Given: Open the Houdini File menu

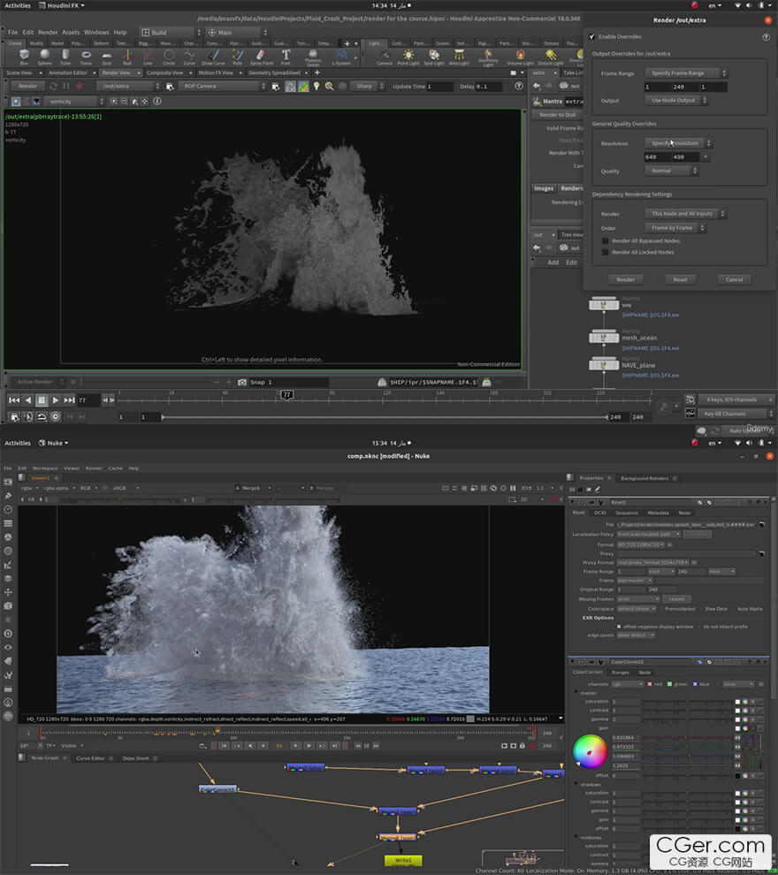Looking at the screenshot, I should [x=13, y=33].
